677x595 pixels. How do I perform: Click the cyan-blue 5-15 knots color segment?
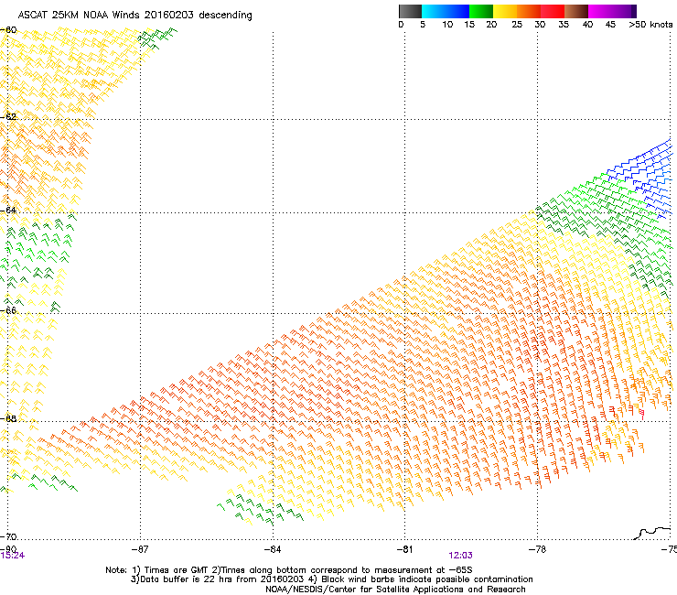446,11
